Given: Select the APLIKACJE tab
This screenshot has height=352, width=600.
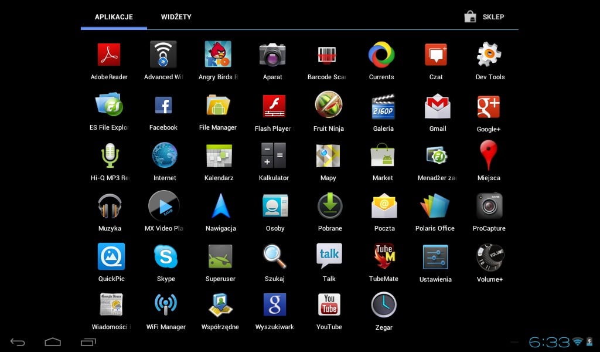Looking at the screenshot, I should (114, 17).
